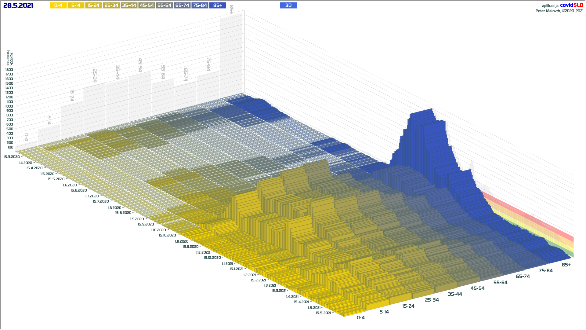Toggle the 75-84 age group legend button
Image resolution: width=586 pixels, height=330 pixels.
pyautogui.click(x=200, y=5)
